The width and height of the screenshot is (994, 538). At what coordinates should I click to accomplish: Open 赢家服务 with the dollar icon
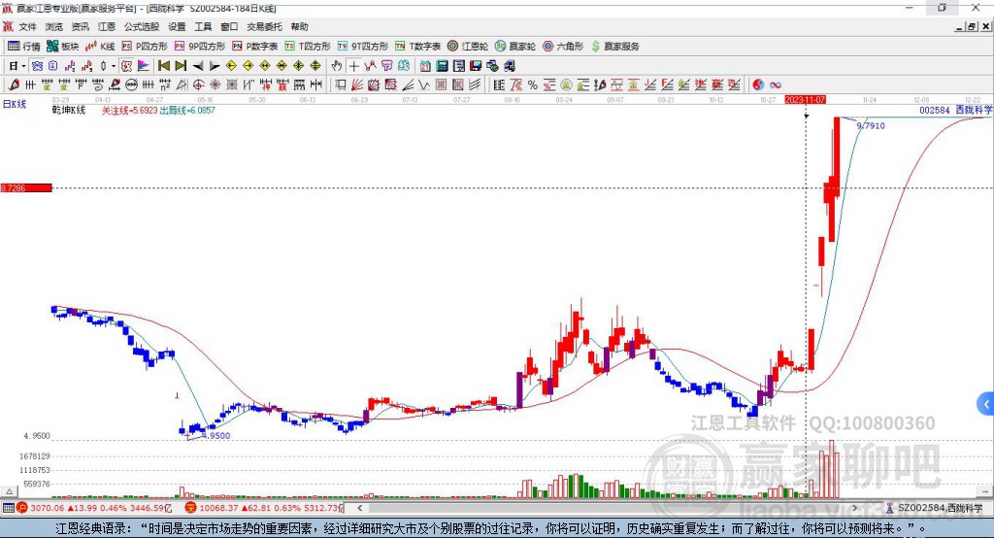614,47
